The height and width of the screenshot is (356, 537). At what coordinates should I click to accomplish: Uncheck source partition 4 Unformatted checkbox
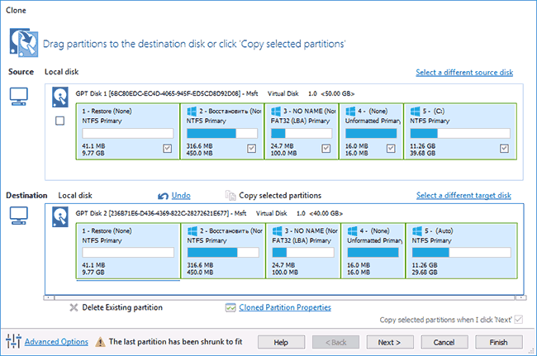(391, 148)
